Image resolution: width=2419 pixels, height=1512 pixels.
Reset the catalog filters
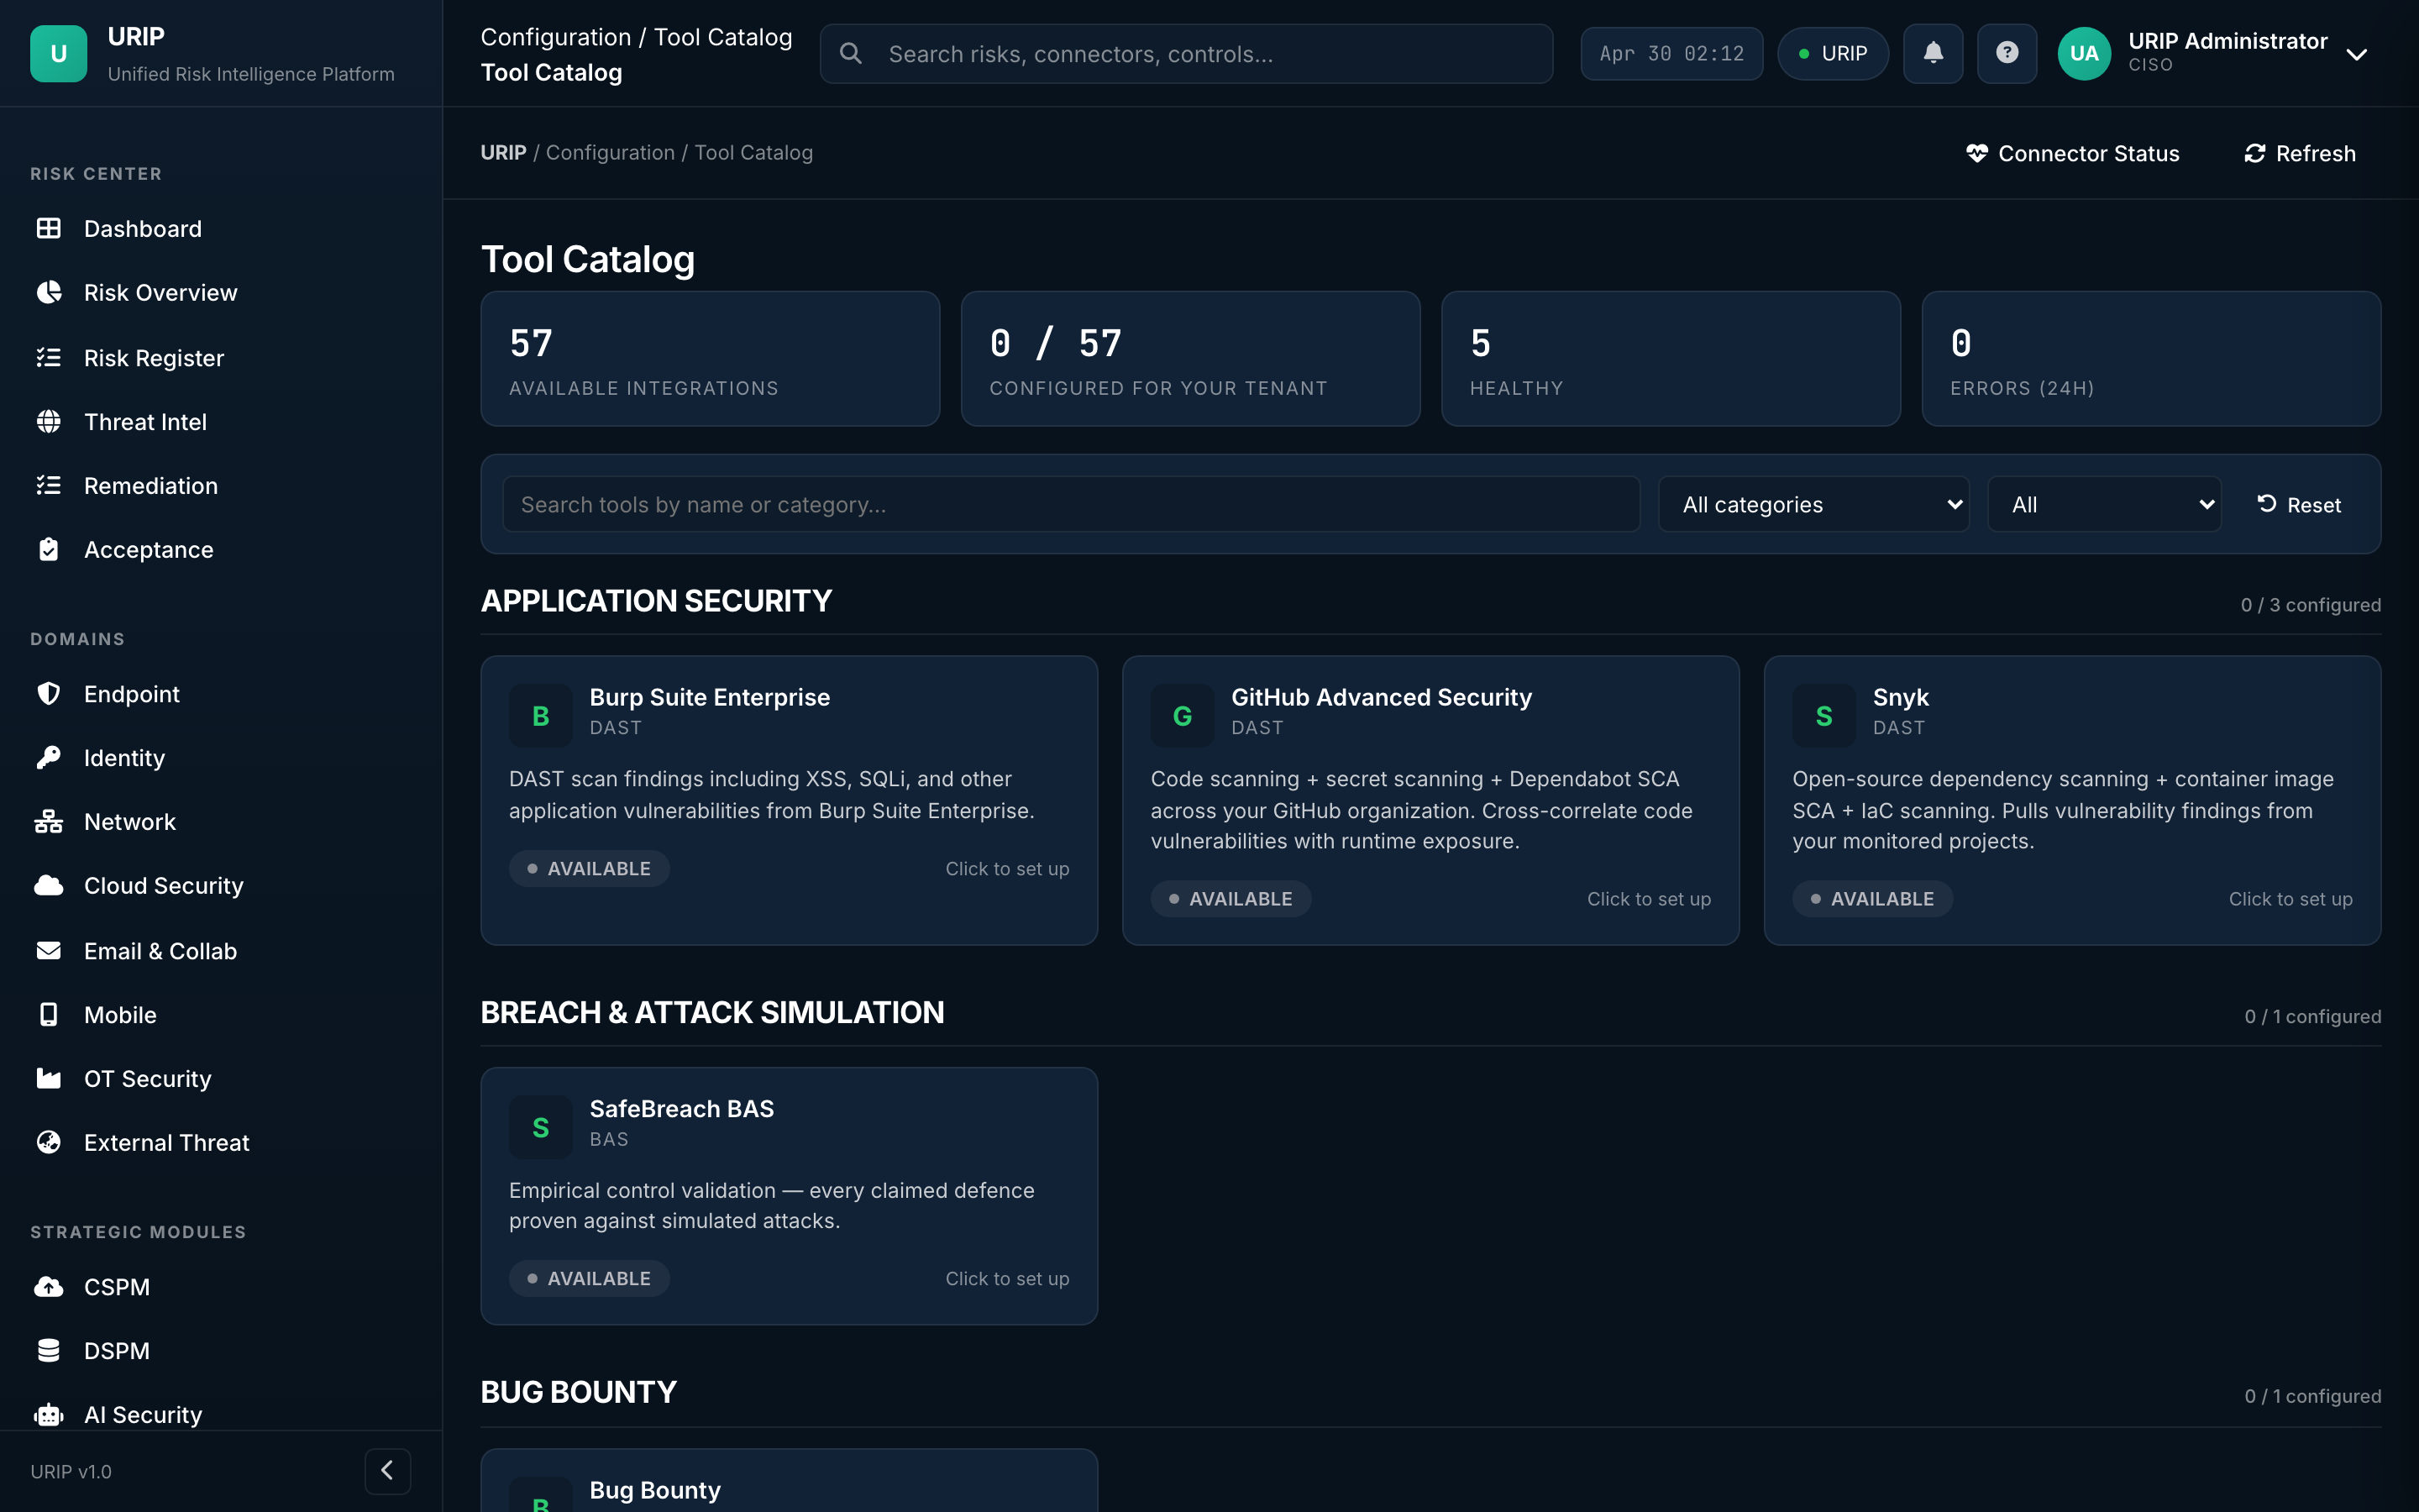click(2299, 504)
